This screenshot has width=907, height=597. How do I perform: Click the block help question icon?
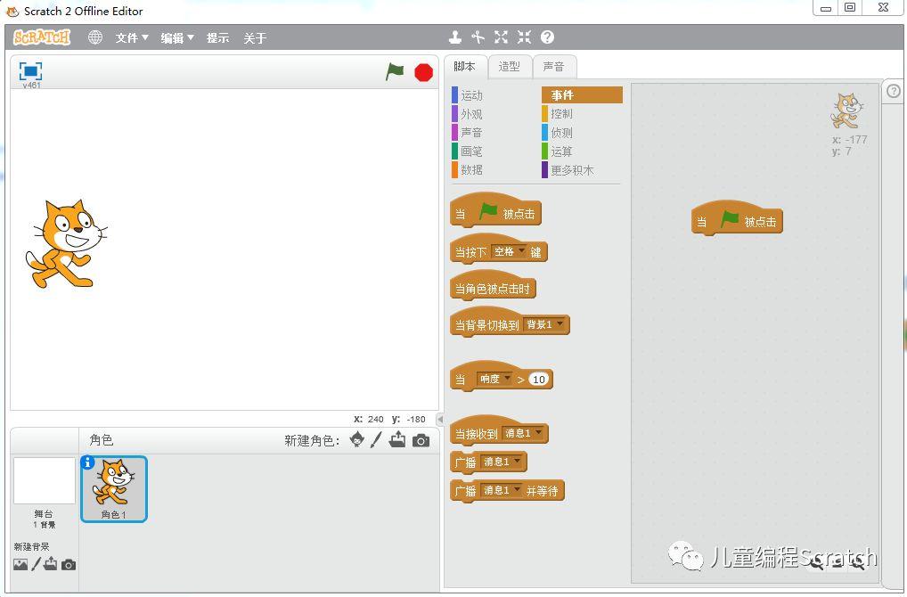tap(547, 37)
